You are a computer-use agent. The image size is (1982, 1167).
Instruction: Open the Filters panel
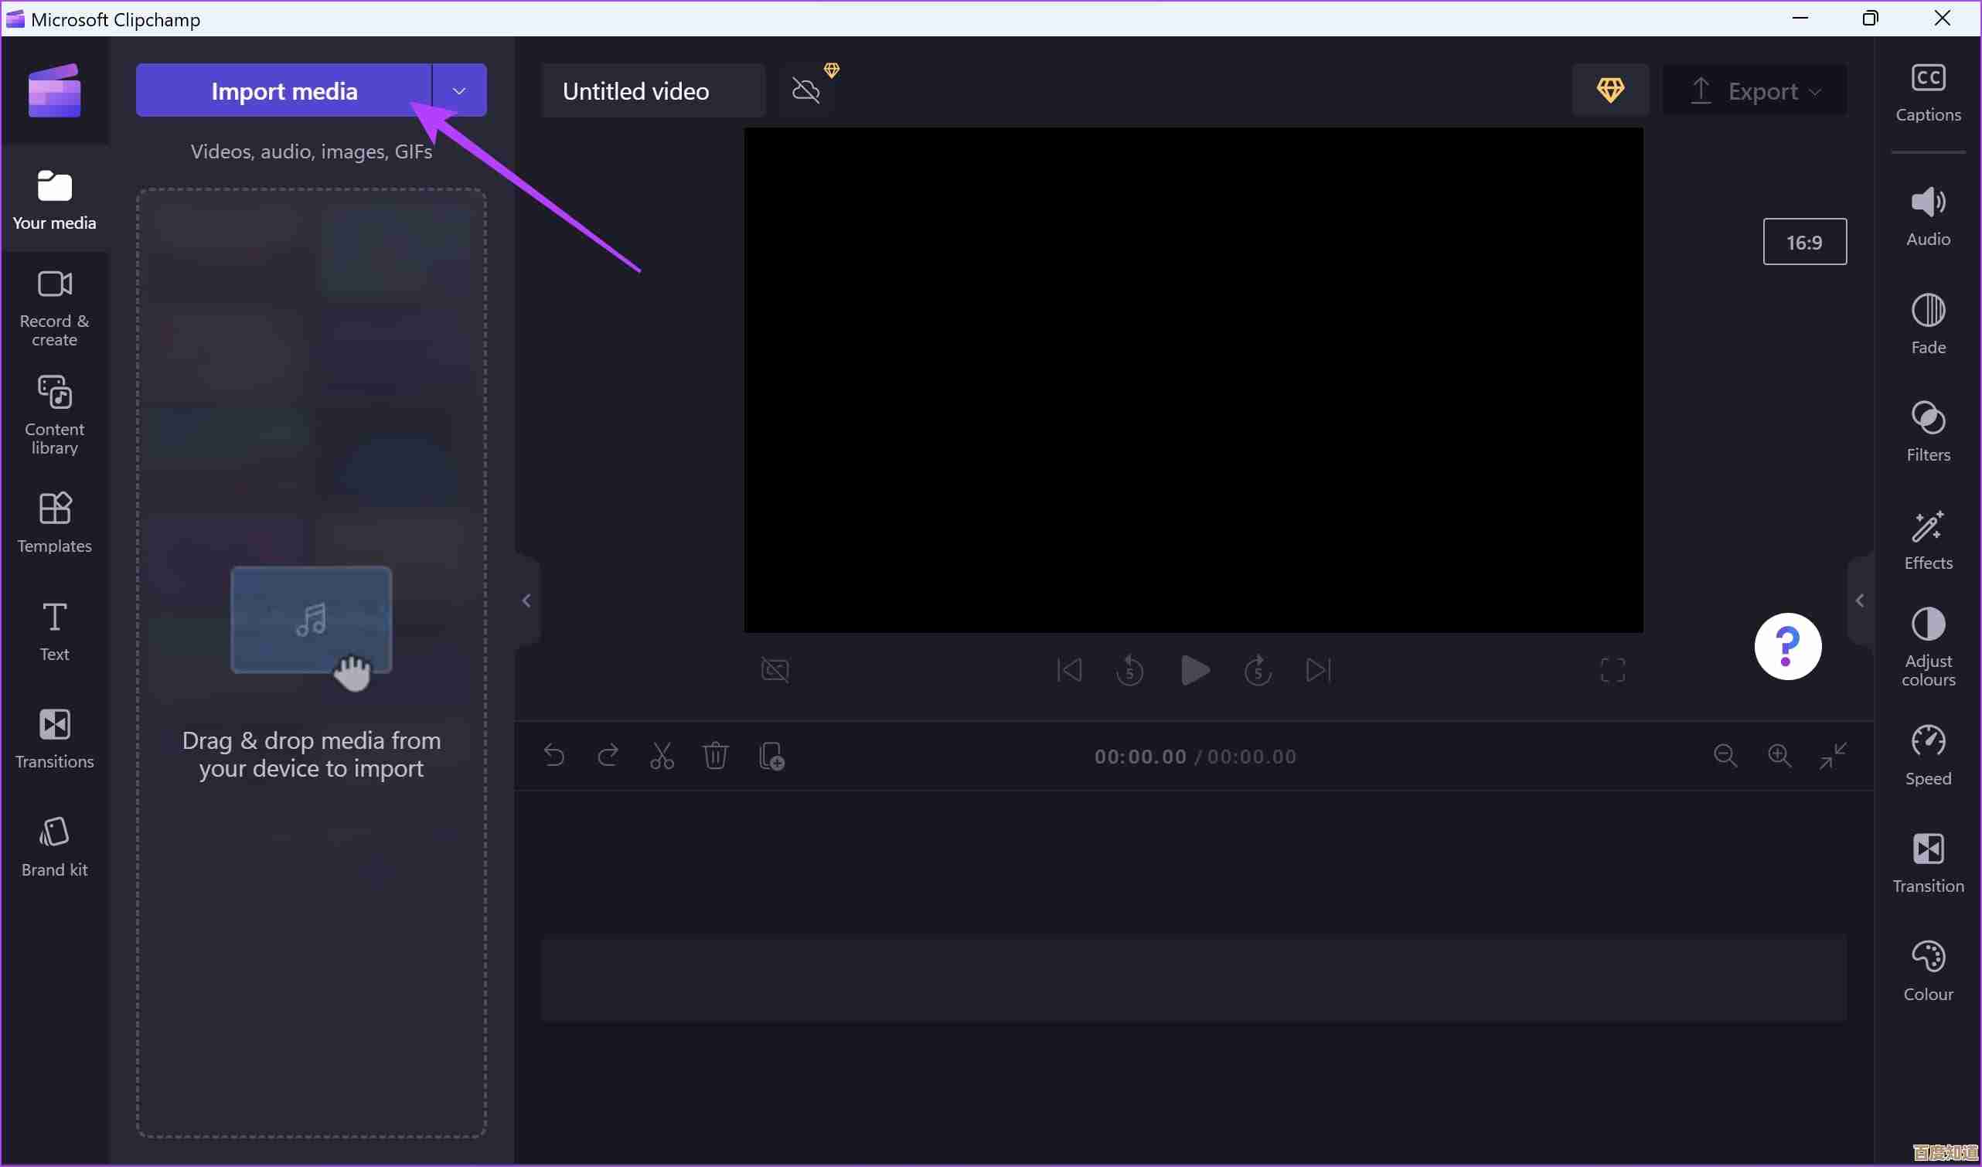coord(1928,430)
